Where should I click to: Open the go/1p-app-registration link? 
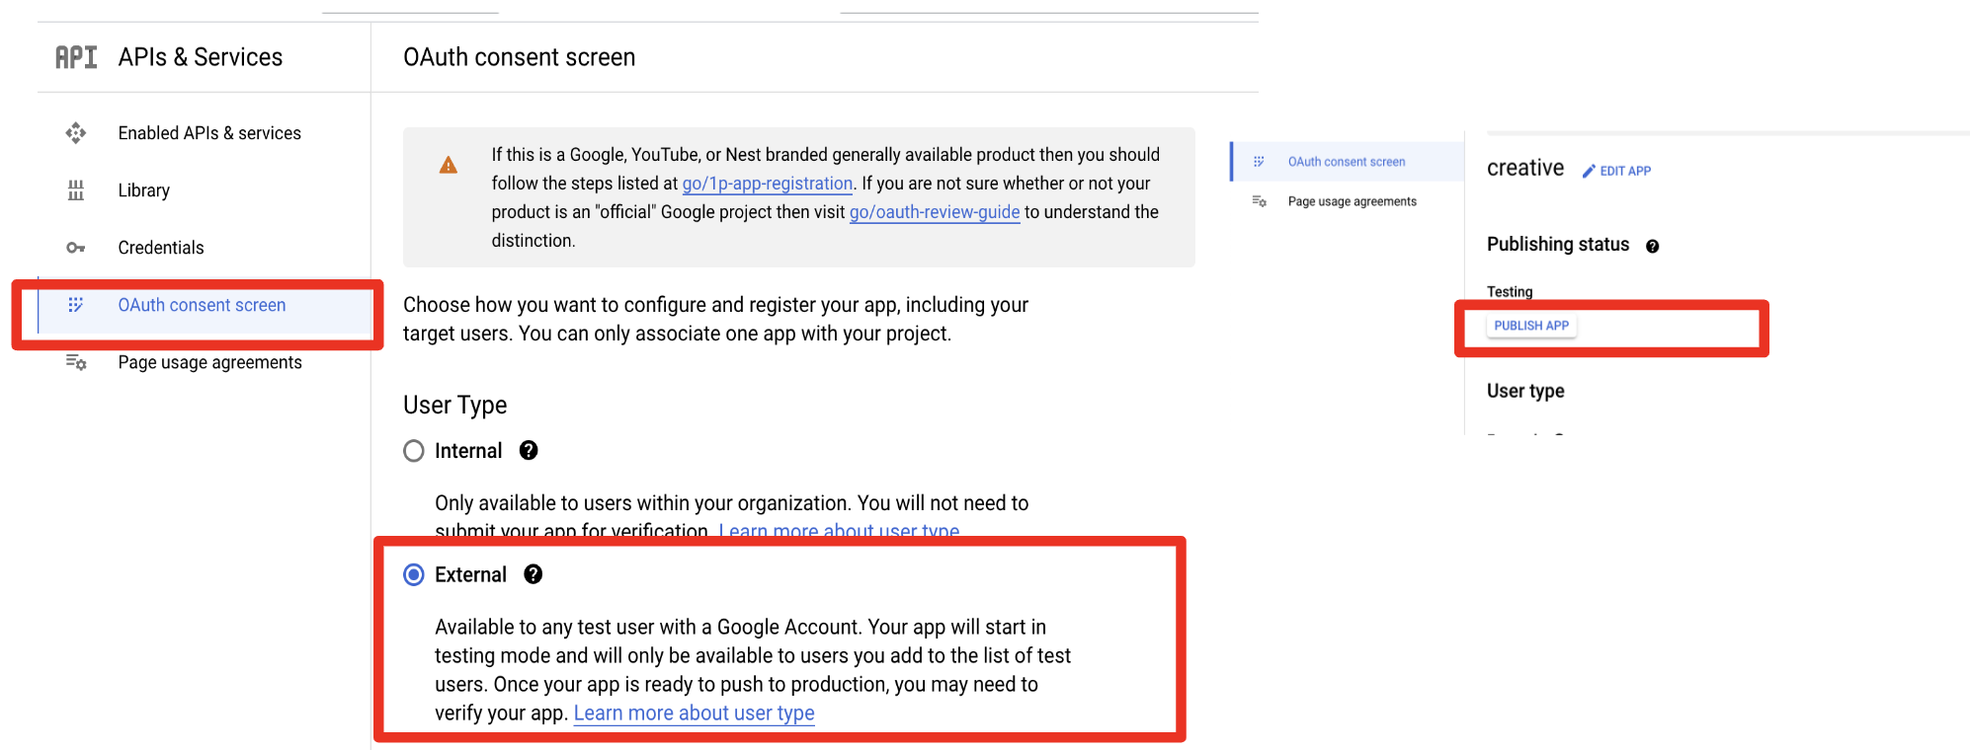(767, 184)
